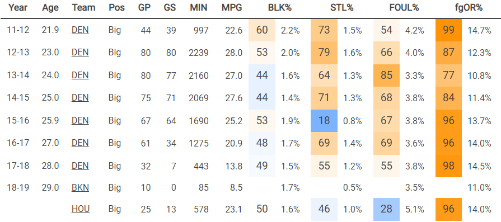
Task: Open the BKN team link
Action: pyautogui.click(x=80, y=187)
